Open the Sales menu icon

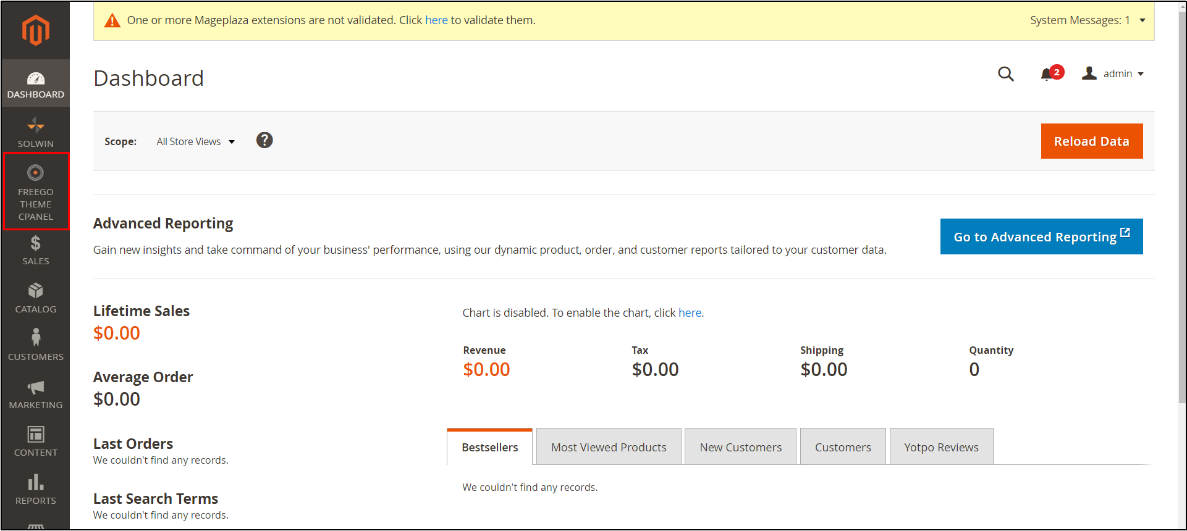click(x=35, y=250)
